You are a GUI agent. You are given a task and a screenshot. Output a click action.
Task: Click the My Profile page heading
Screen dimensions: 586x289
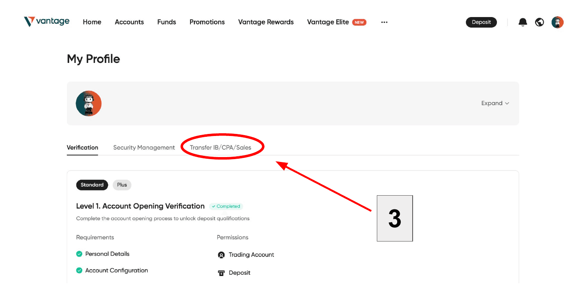point(94,59)
